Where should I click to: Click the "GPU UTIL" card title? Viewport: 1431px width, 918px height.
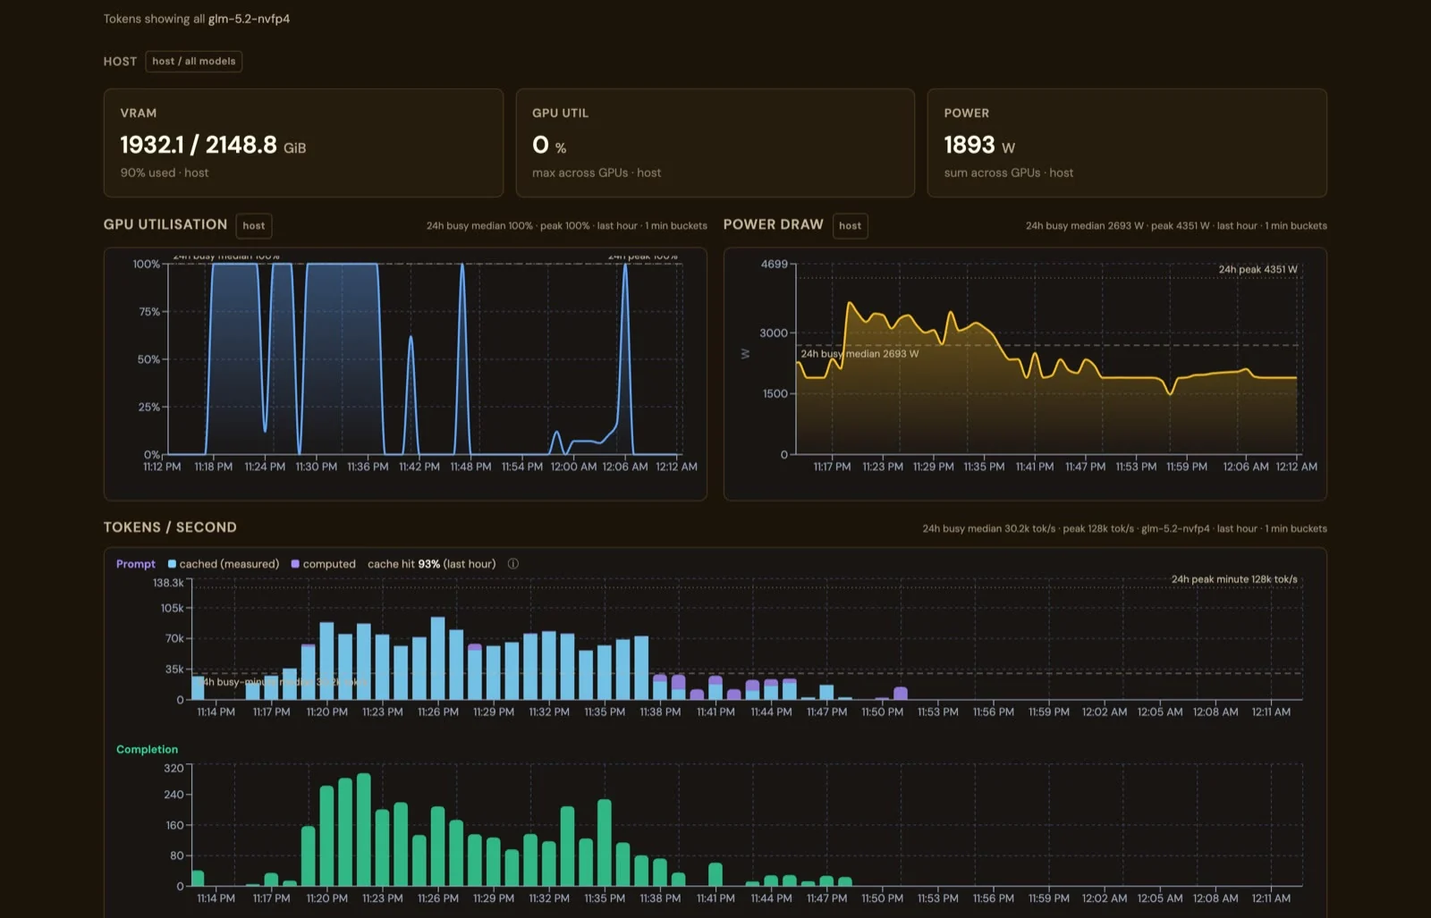560,114
